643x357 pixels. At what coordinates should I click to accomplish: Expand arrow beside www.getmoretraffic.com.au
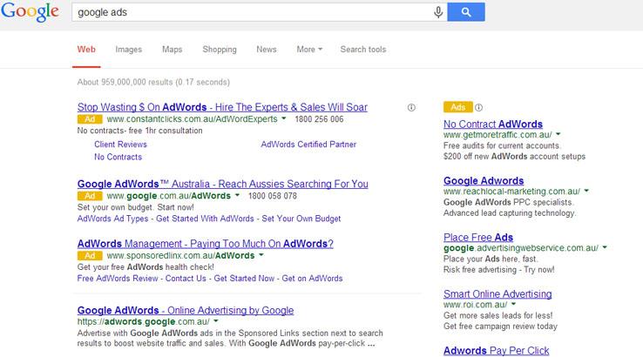coord(558,135)
